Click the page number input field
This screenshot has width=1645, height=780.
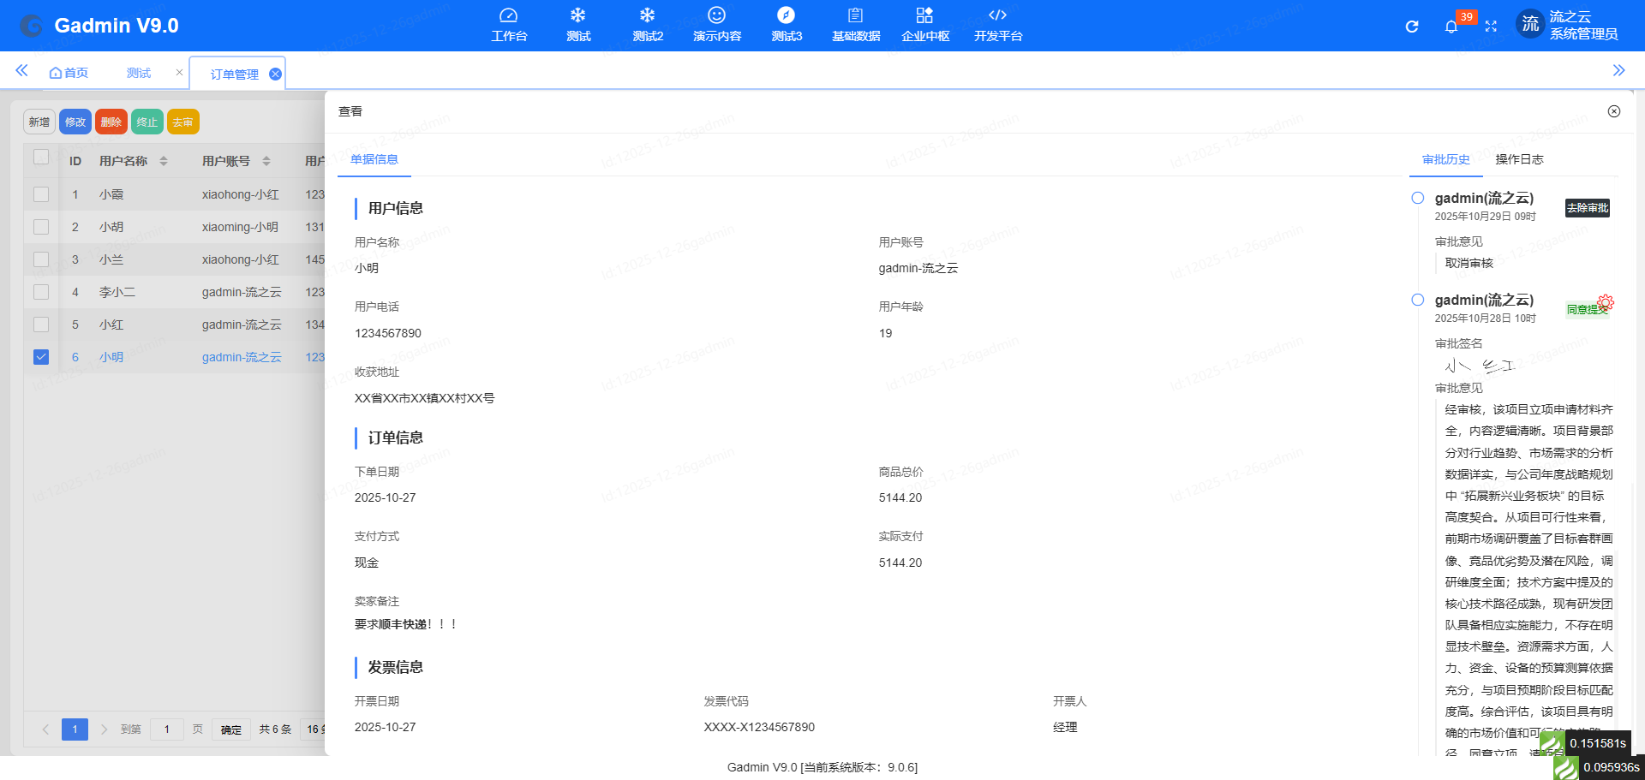pyautogui.click(x=167, y=729)
